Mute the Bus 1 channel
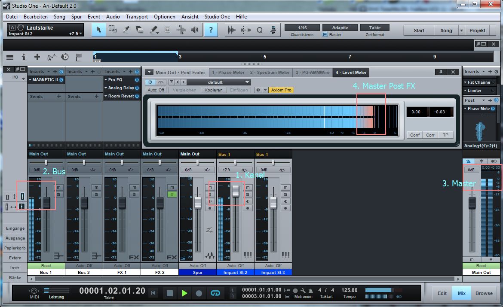The height and width of the screenshot is (307, 503). click(58, 187)
